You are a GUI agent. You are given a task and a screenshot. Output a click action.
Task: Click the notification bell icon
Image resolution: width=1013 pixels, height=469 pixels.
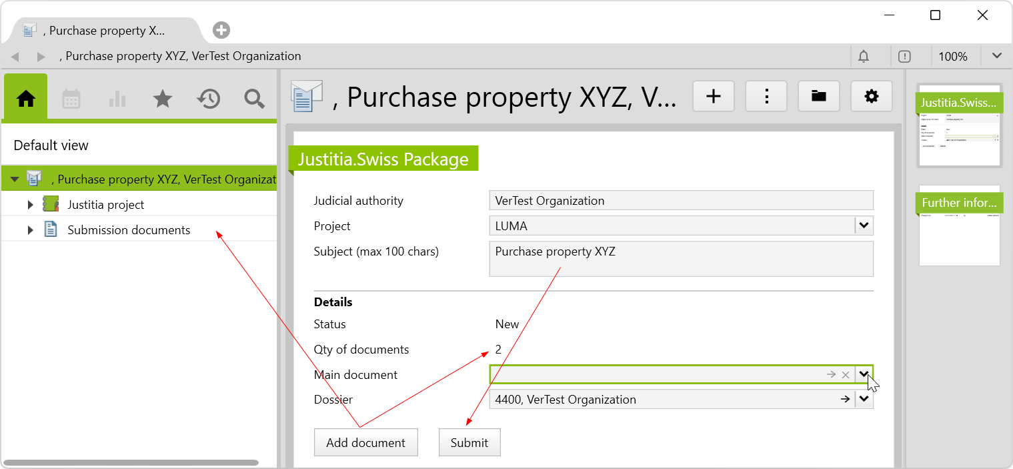click(x=864, y=56)
